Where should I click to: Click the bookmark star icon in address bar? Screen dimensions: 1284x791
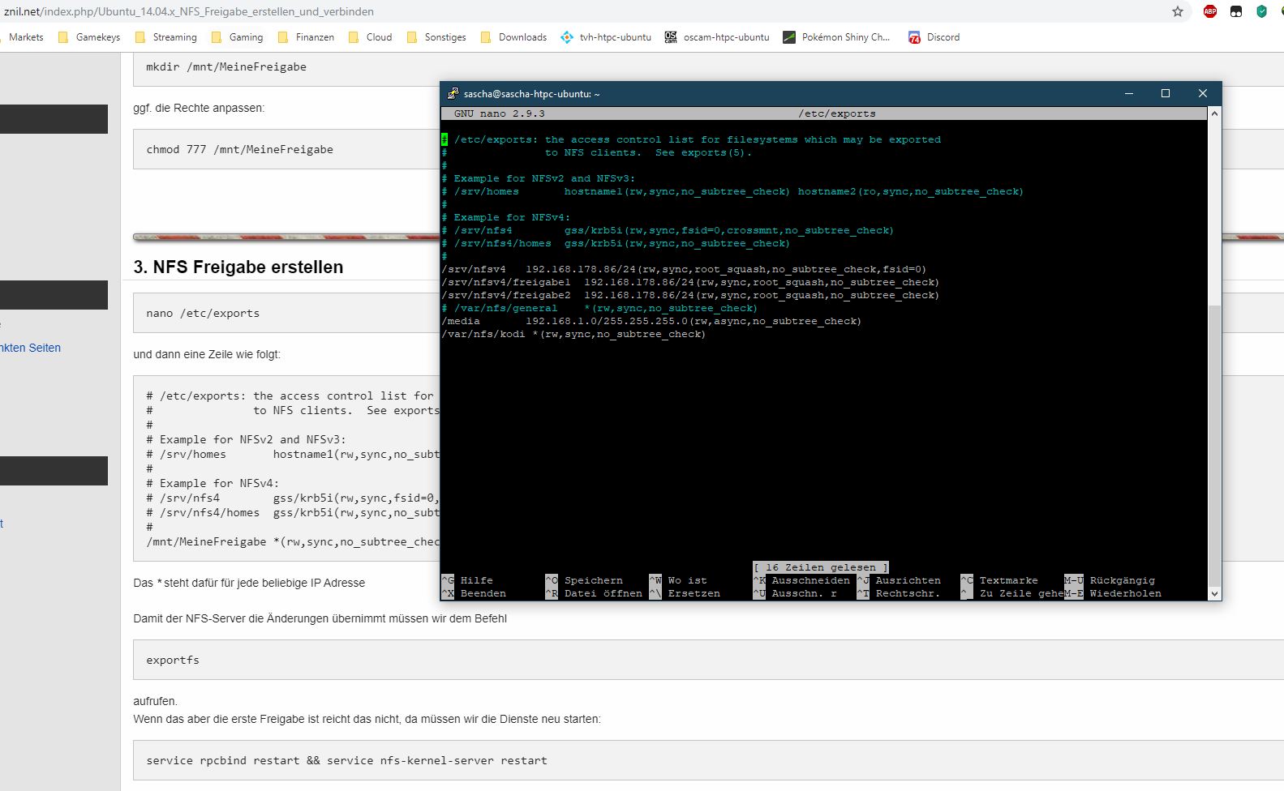(1178, 11)
